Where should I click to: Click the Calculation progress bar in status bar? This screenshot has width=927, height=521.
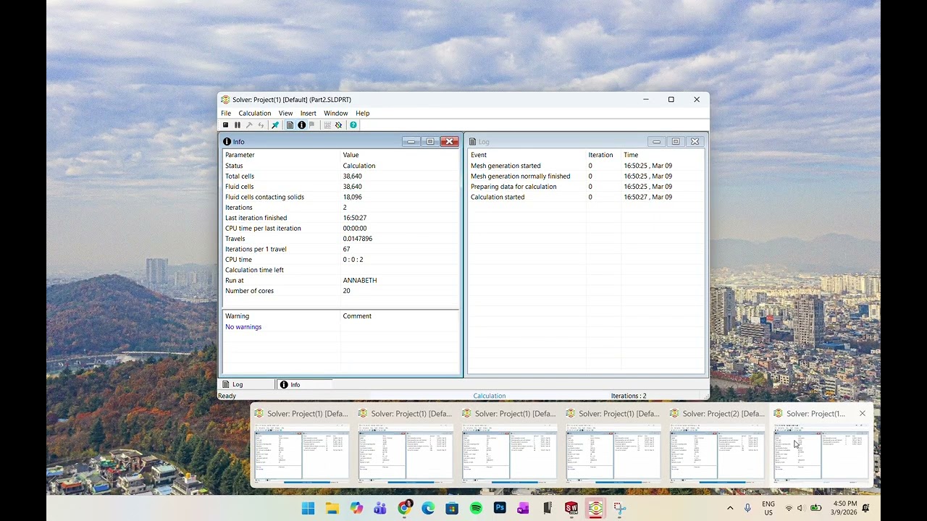[490, 396]
